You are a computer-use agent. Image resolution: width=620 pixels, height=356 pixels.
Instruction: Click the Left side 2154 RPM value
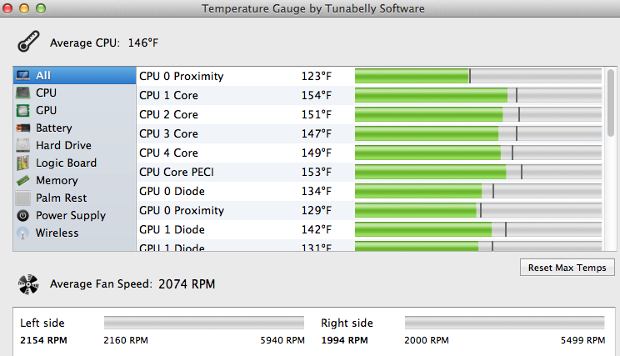pos(43,340)
